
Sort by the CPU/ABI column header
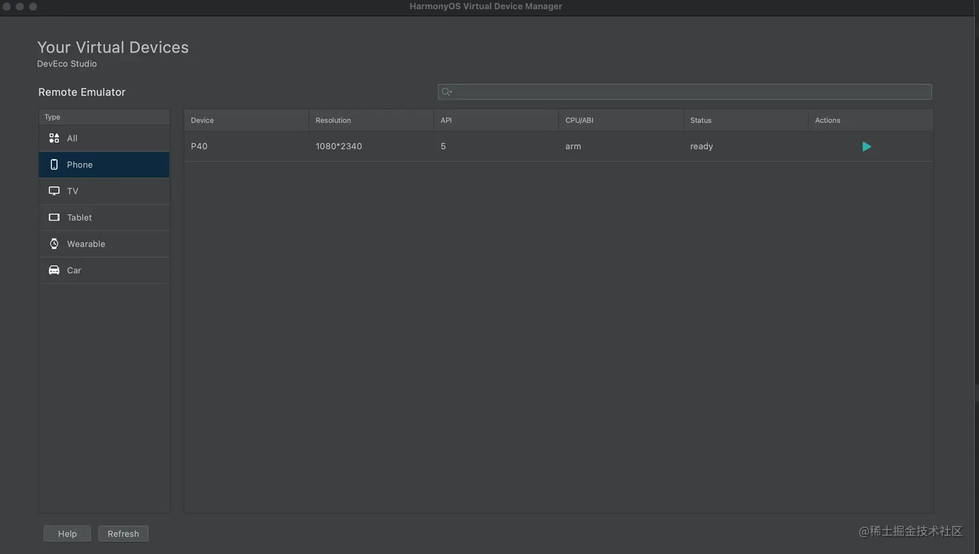621,120
